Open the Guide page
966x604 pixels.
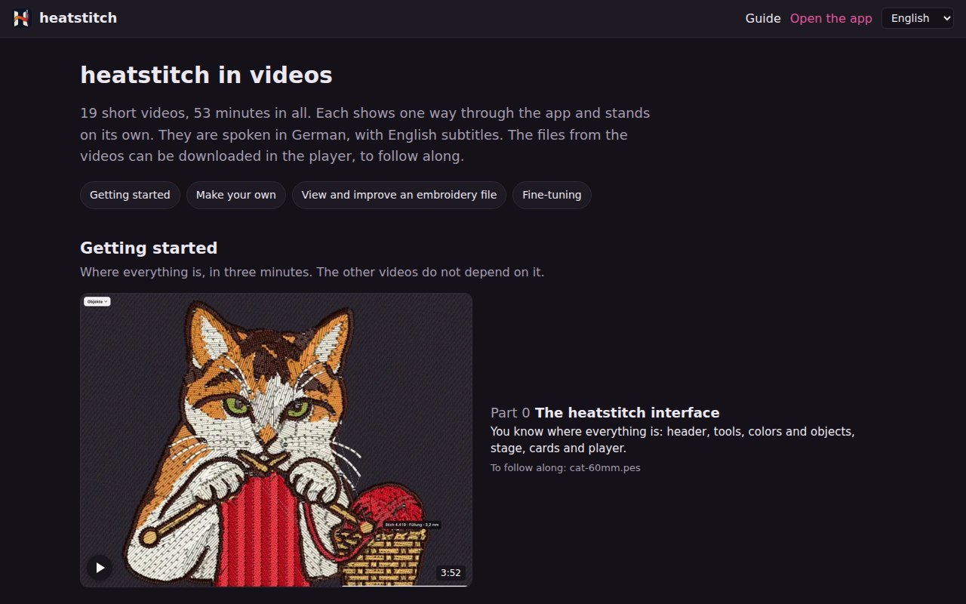pyautogui.click(x=763, y=18)
